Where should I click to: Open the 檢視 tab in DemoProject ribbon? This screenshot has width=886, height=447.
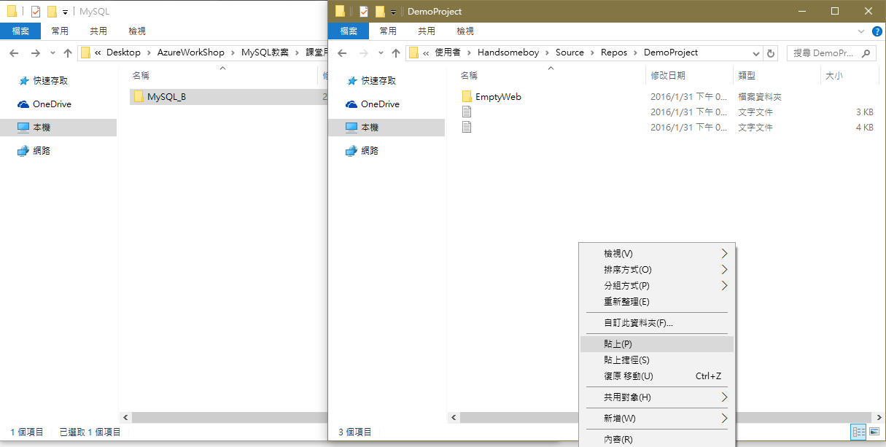[465, 31]
